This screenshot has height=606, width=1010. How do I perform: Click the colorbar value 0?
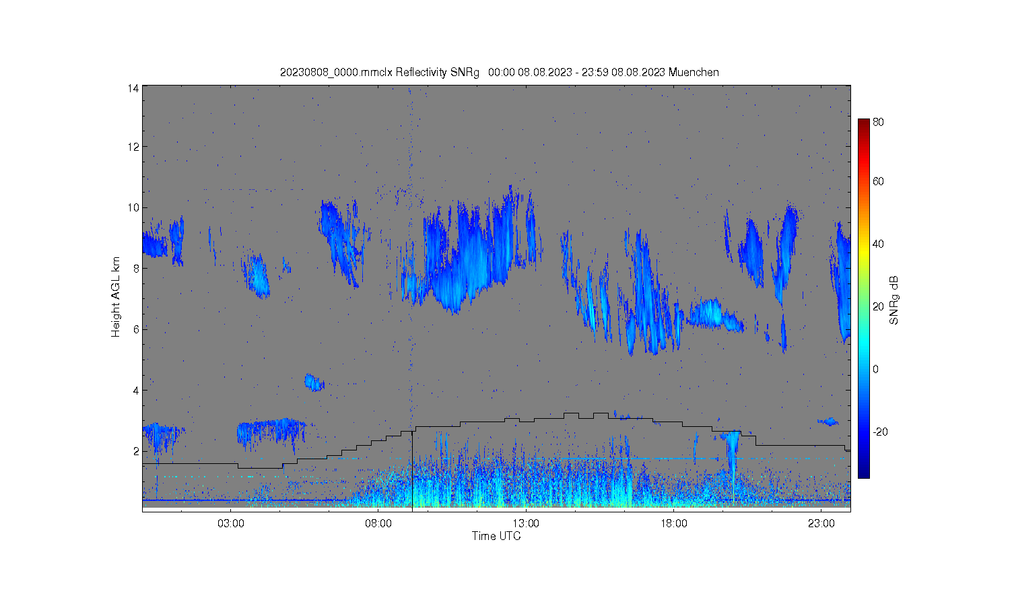point(875,369)
